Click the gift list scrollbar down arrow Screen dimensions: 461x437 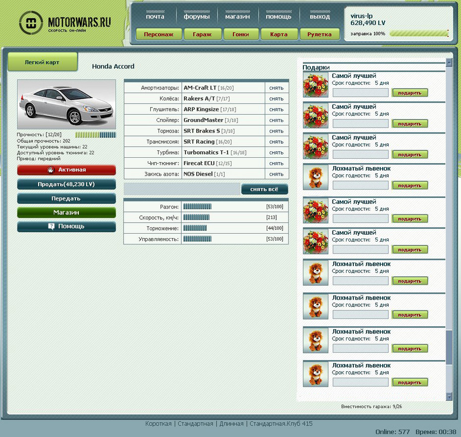pos(449,397)
